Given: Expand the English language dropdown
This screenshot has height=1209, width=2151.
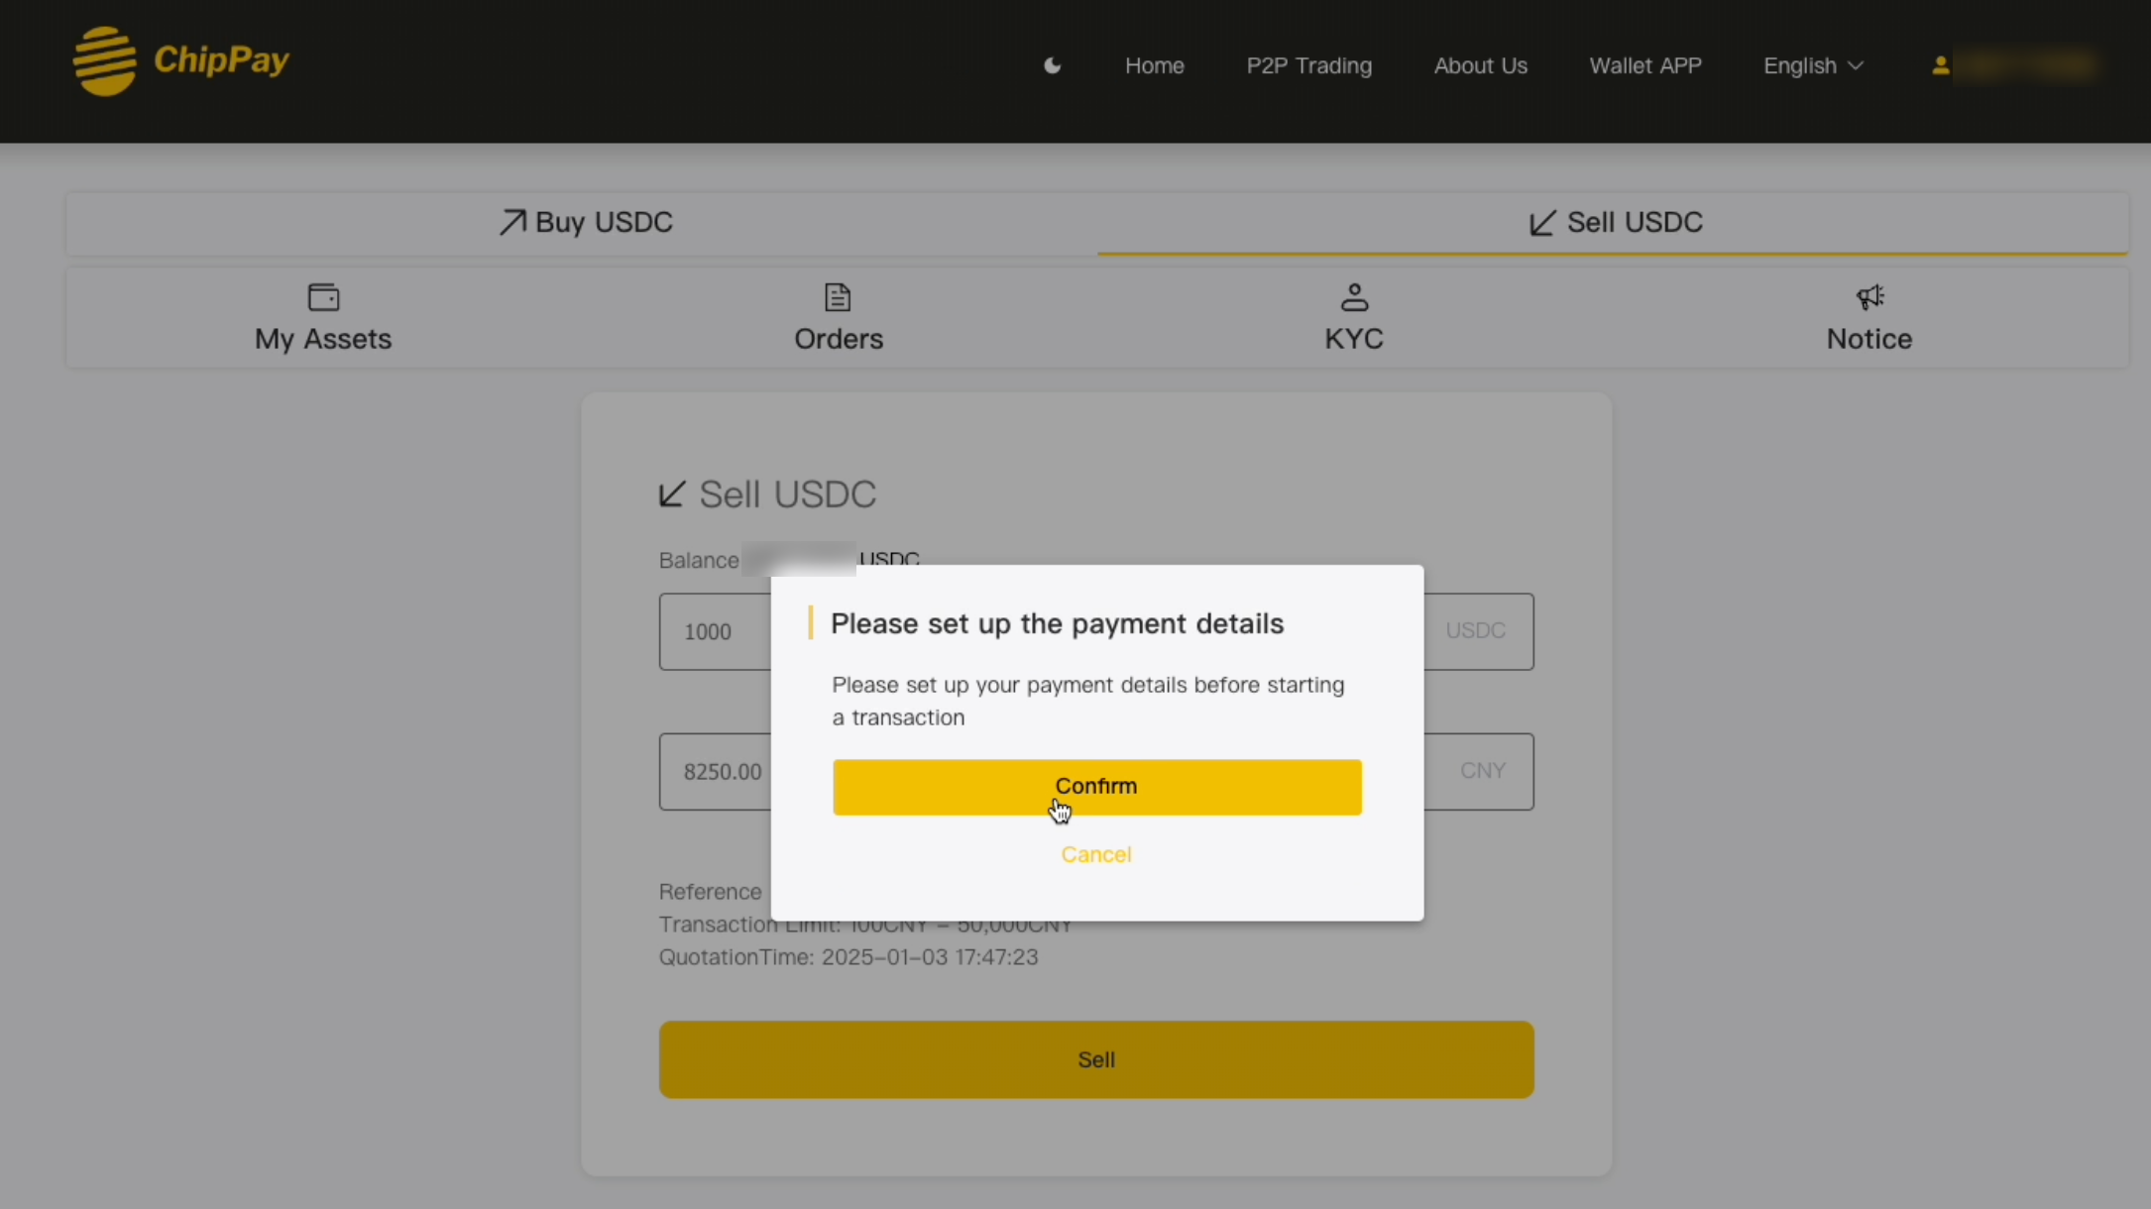Looking at the screenshot, I should point(1813,65).
